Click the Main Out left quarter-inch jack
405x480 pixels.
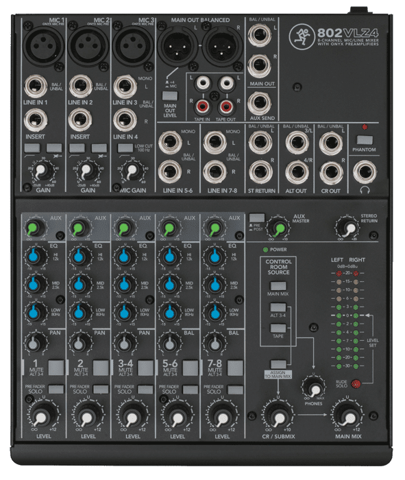coord(260,35)
